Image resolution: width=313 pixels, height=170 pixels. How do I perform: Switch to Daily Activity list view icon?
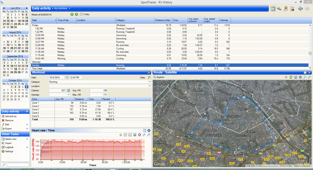point(273,9)
